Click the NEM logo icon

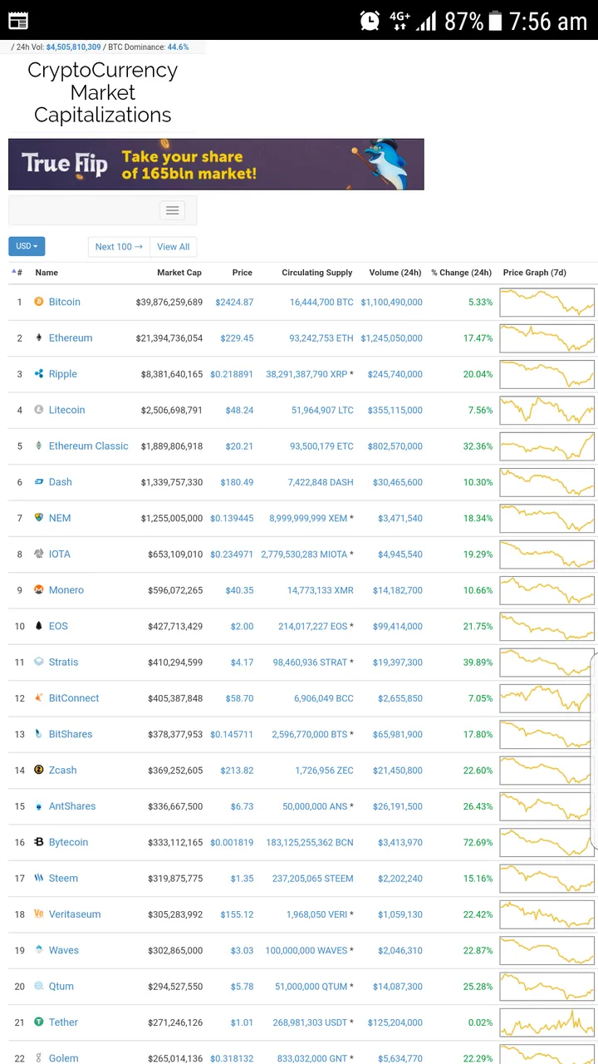point(39,518)
